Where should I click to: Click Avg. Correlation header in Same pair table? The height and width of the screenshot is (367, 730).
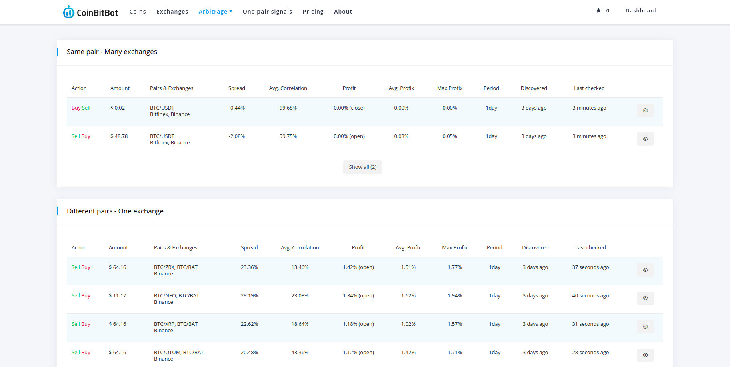288,88
